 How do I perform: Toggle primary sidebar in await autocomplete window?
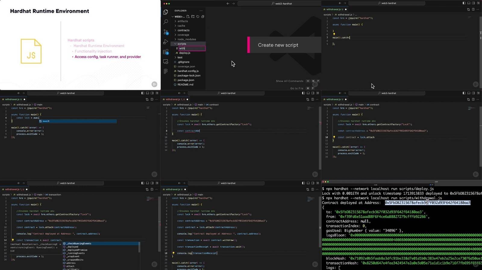(142, 93)
